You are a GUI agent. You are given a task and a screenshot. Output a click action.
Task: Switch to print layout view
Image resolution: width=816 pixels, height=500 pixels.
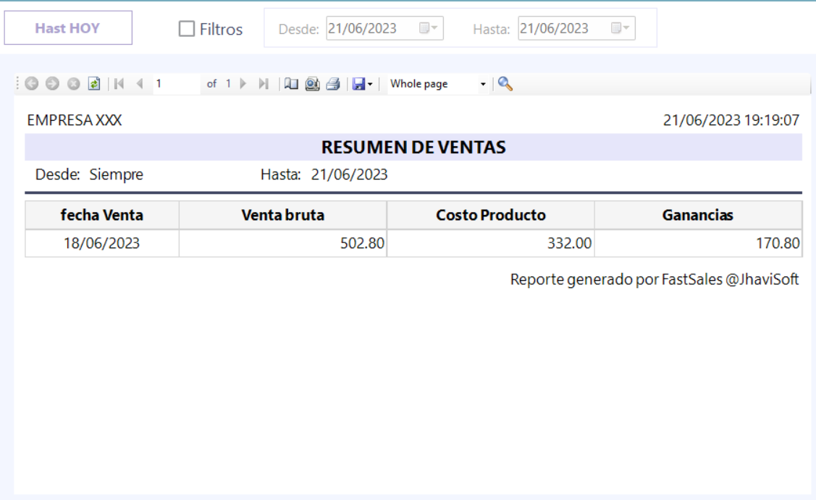pyautogui.click(x=291, y=84)
